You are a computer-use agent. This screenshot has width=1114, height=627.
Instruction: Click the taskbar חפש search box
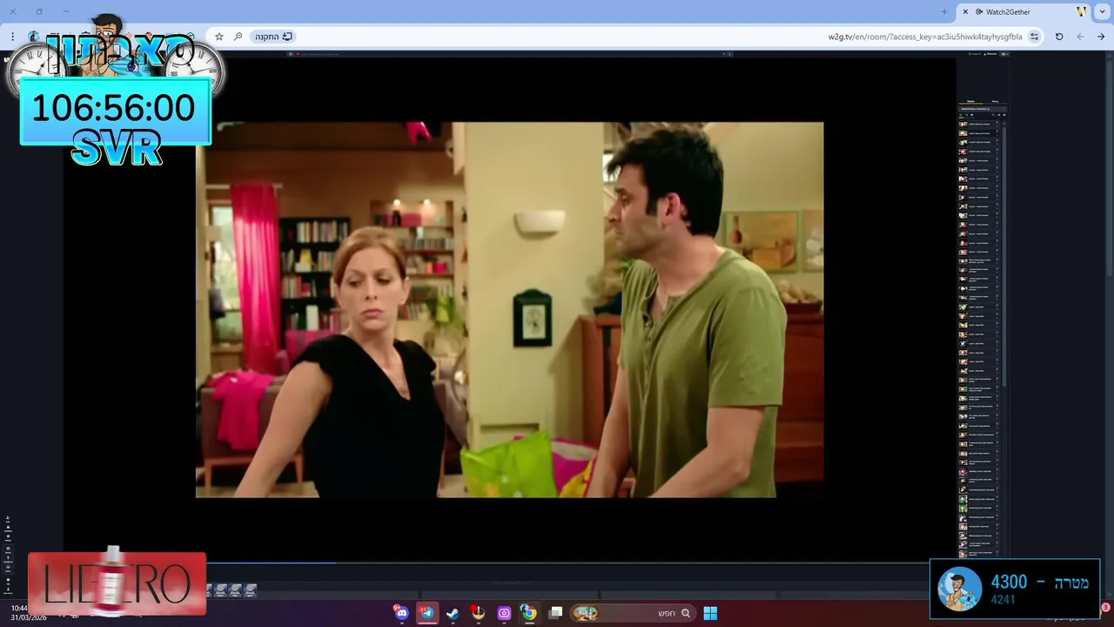[x=633, y=613]
